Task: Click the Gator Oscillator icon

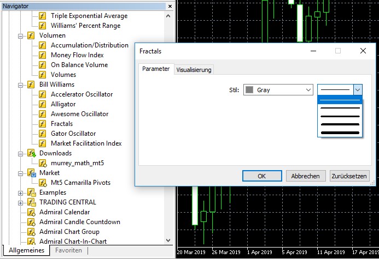Action: (x=42, y=134)
